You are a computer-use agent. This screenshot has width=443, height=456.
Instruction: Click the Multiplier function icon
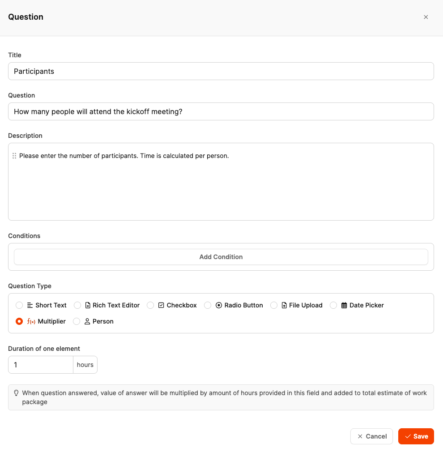(x=31, y=321)
